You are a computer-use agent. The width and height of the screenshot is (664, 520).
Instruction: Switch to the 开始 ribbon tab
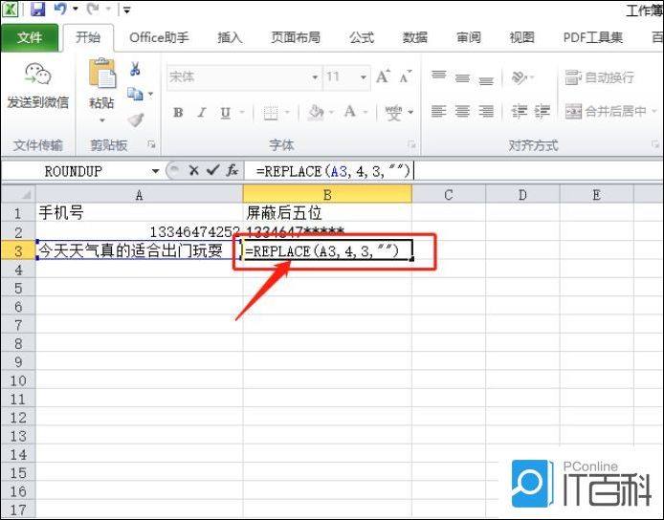pyautogui.click(x=88, y=37)
